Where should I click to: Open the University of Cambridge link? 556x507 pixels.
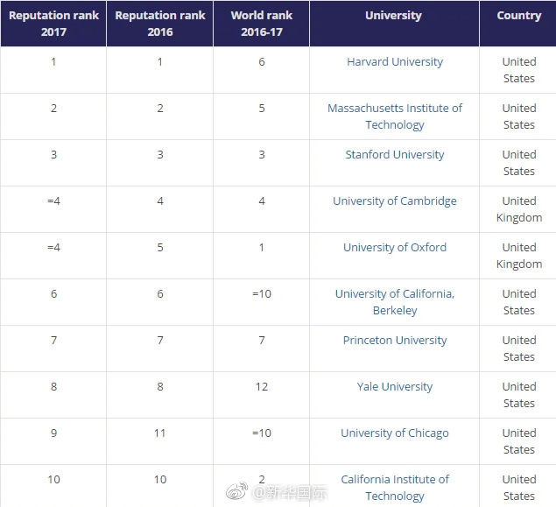click(395, 201)
